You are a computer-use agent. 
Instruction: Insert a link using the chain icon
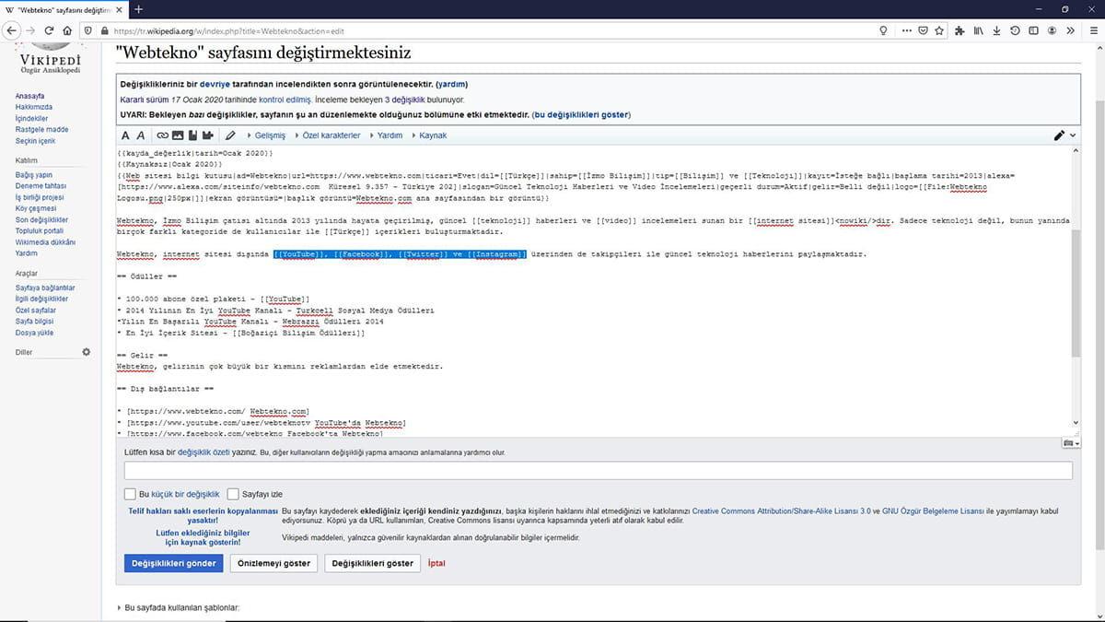161,135
